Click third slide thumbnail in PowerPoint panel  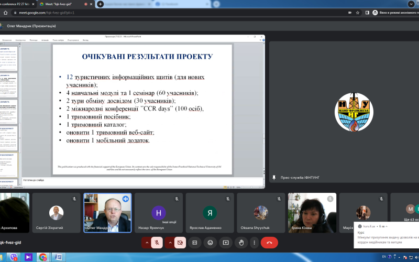9,112
